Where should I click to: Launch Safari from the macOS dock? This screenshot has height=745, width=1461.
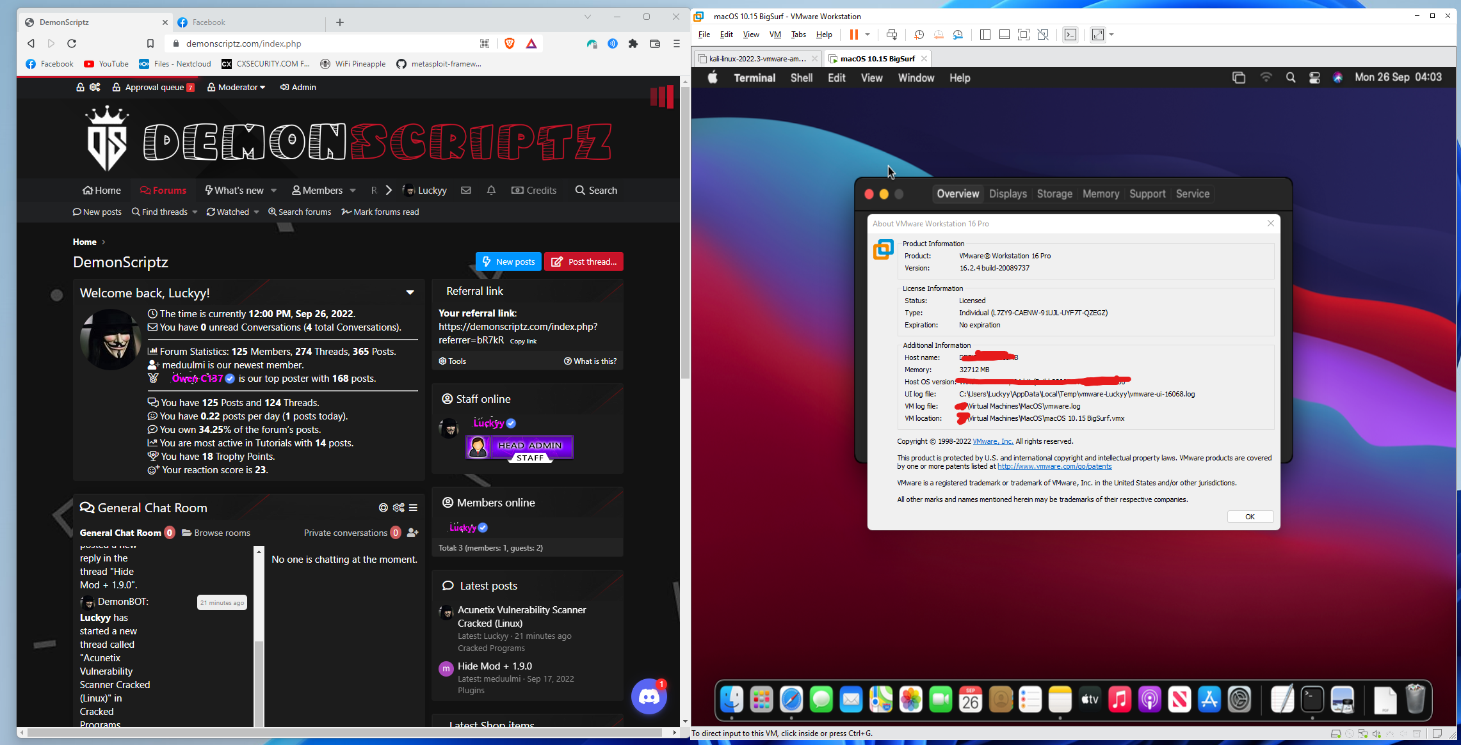791,700
